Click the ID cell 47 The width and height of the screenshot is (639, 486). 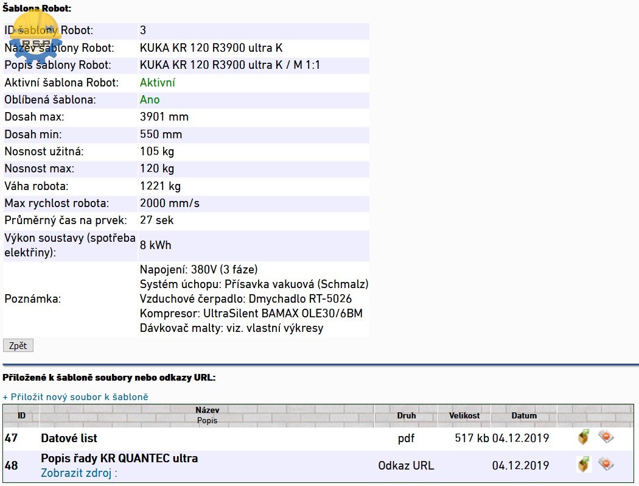coord(12,438)
